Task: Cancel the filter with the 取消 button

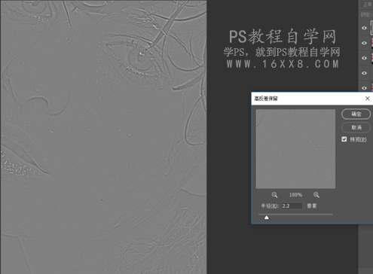Action: 356,127
